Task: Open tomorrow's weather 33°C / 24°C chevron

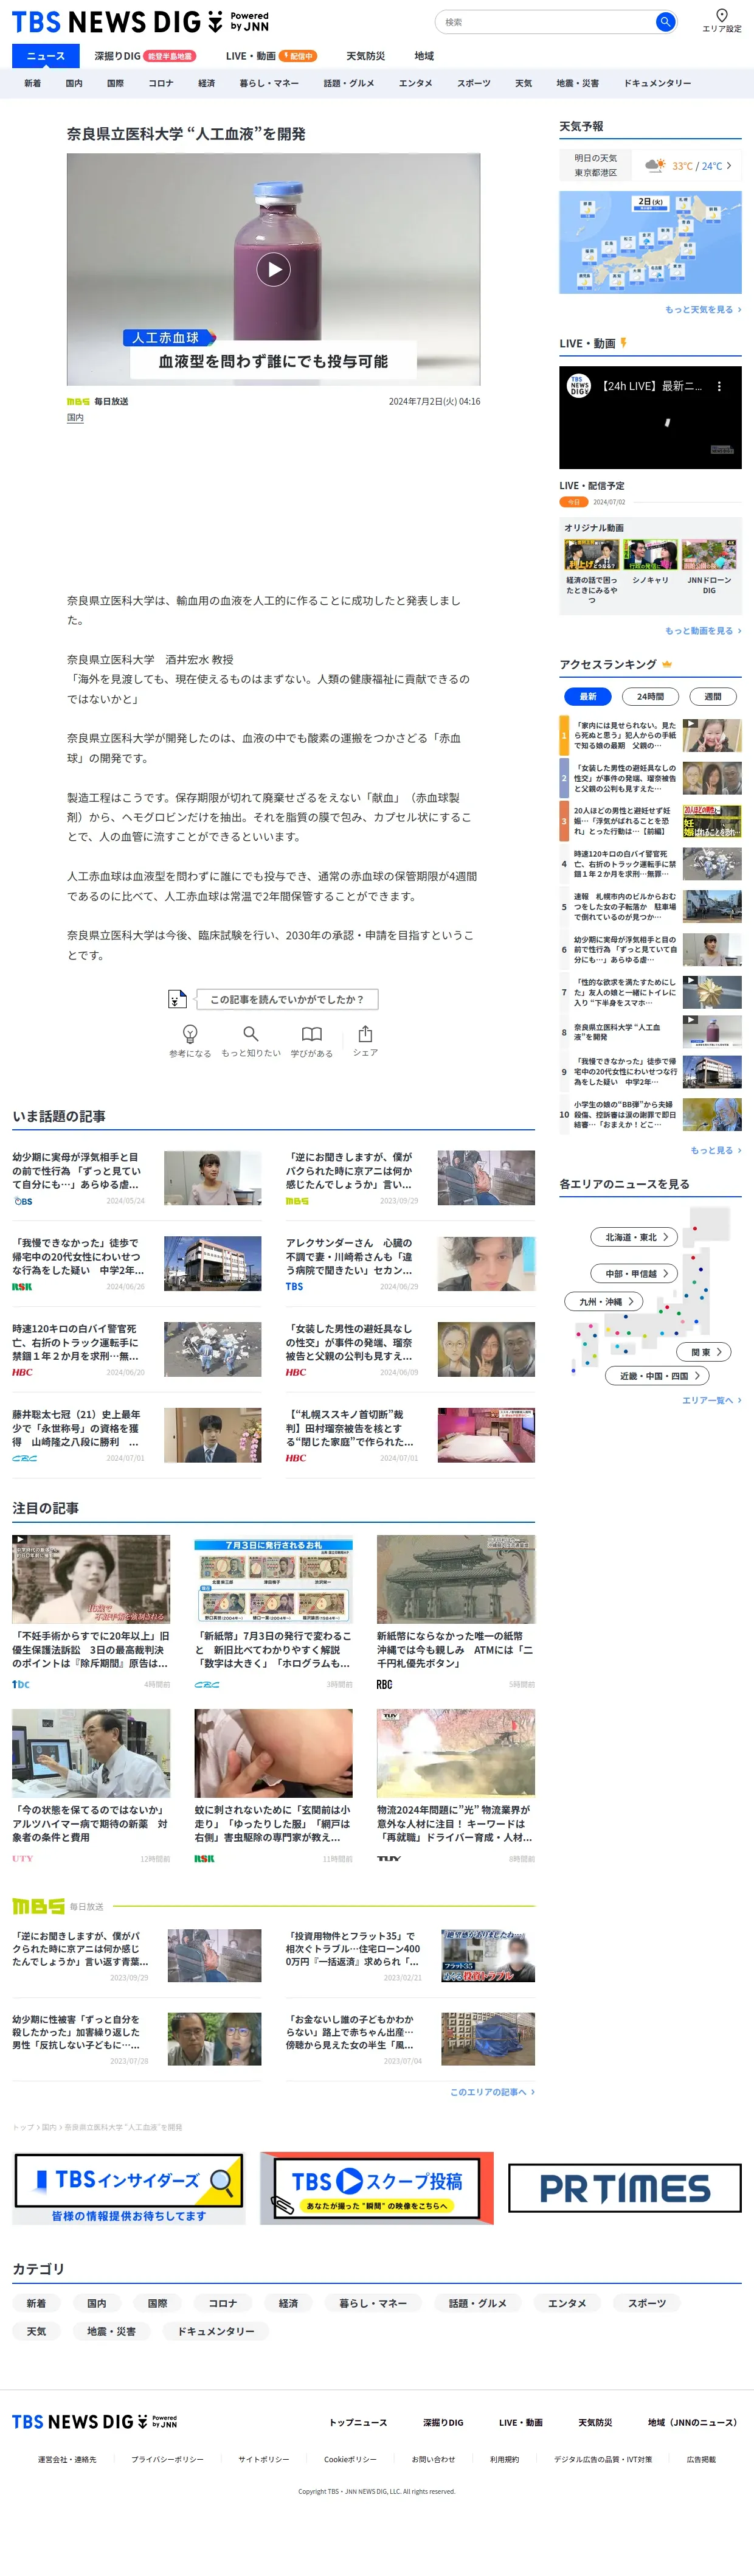Action: pyautogui.click(x=729, y=166)
